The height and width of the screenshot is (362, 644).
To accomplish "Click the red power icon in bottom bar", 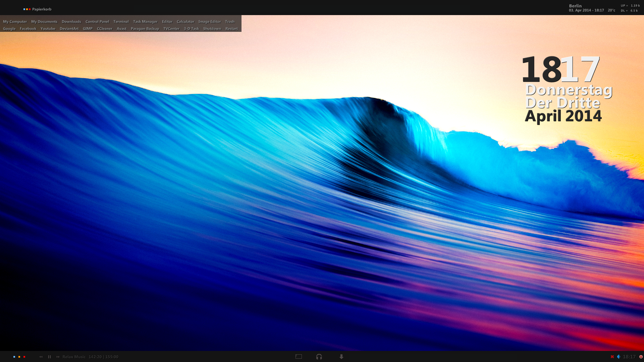I will [x=641, y=357].
